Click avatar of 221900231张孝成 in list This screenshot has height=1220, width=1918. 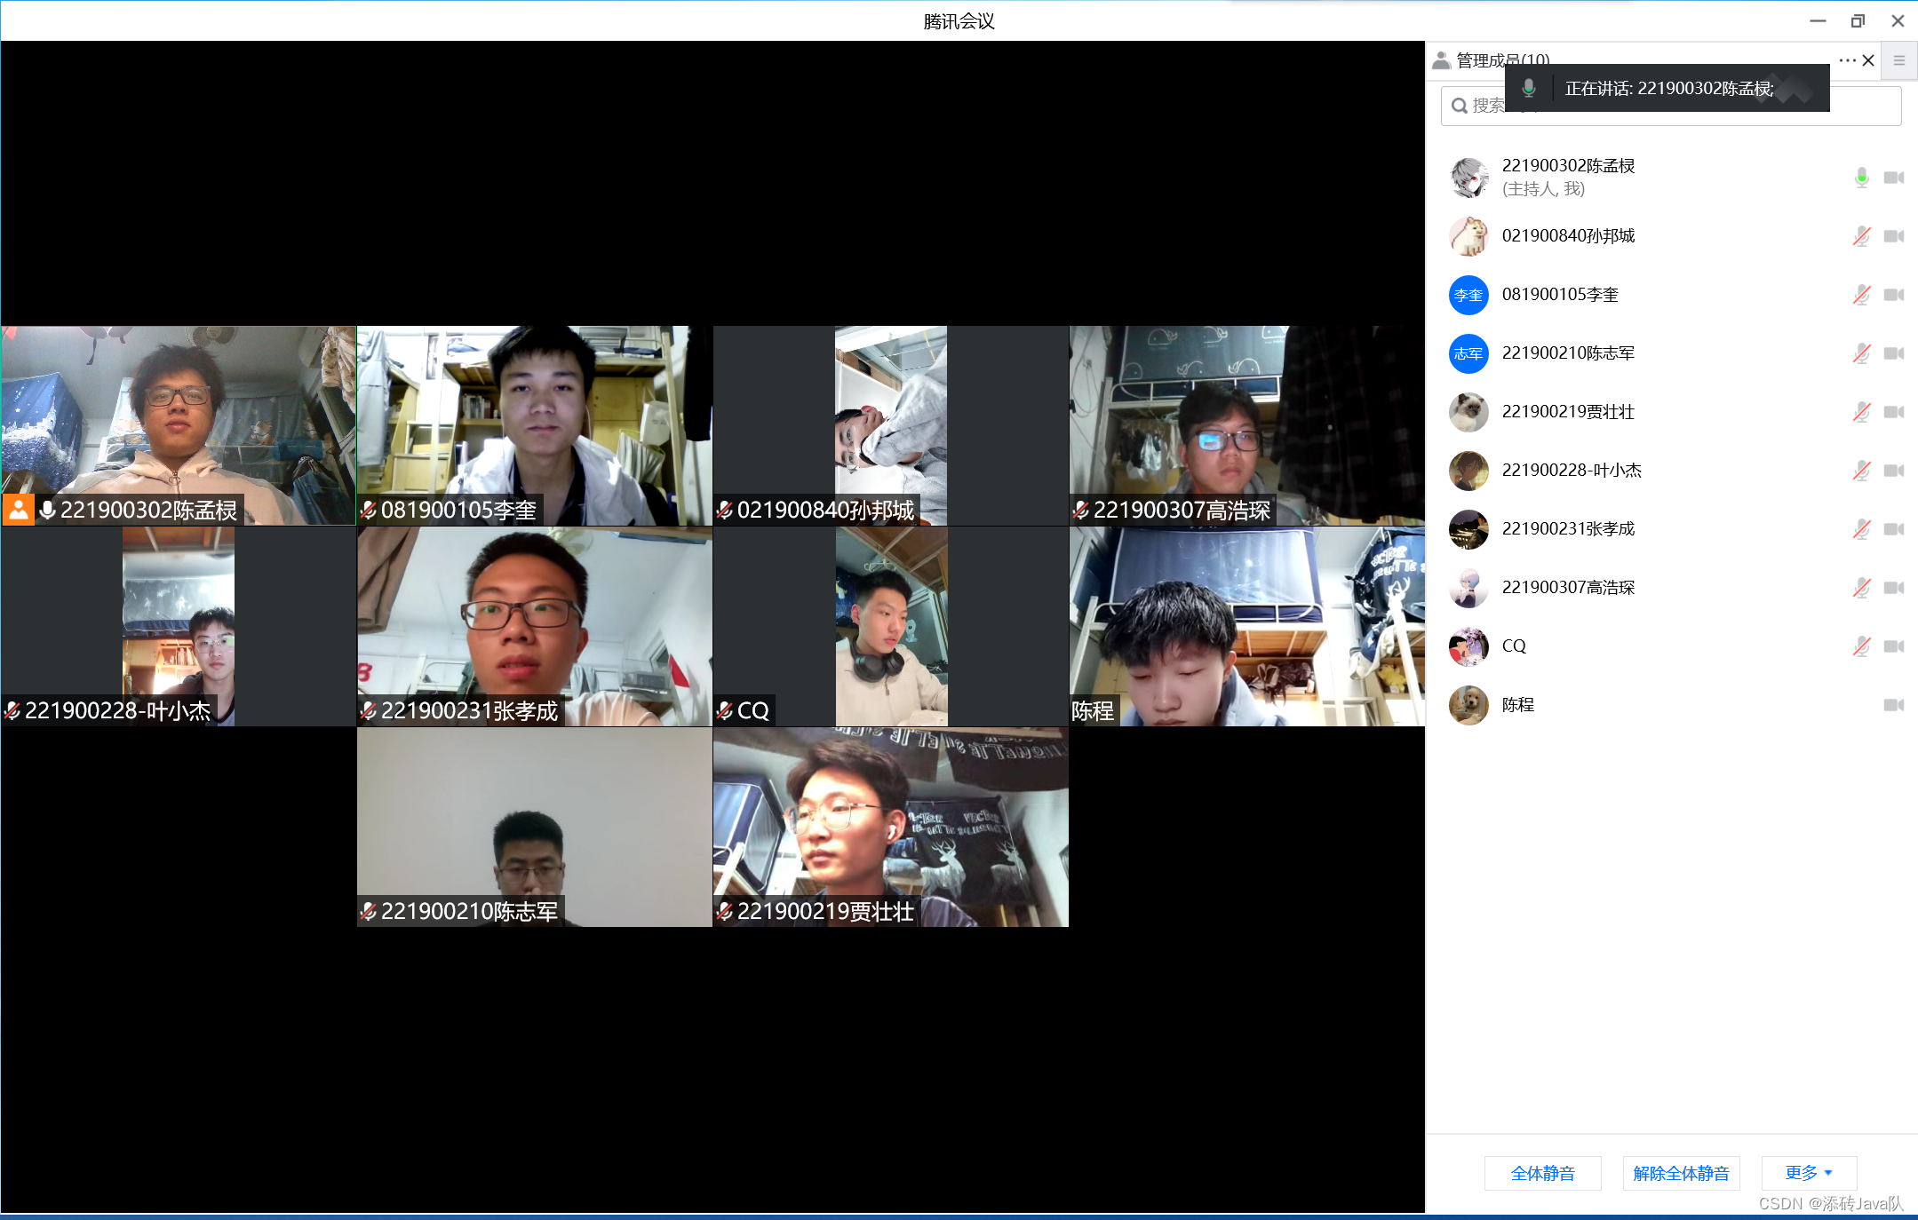[x=1468, y=529]
